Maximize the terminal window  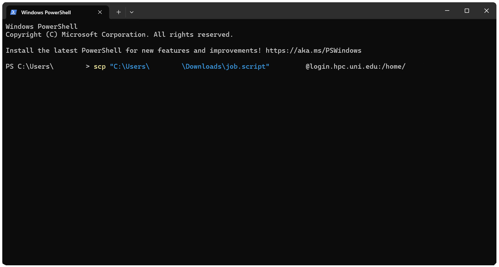click(467, 11)
